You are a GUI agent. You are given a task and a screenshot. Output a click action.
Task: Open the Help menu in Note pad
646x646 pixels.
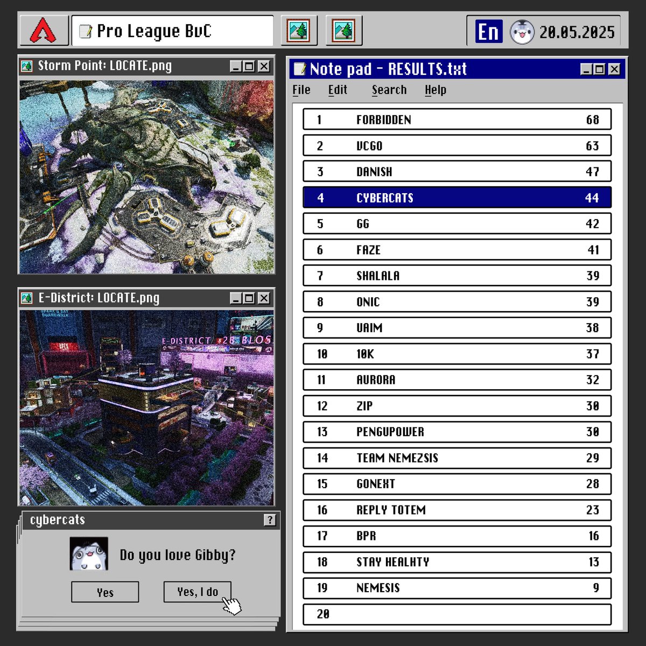[436, 90]
